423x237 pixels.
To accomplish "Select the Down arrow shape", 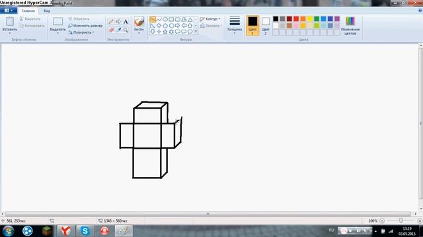I will click(153, 32).
